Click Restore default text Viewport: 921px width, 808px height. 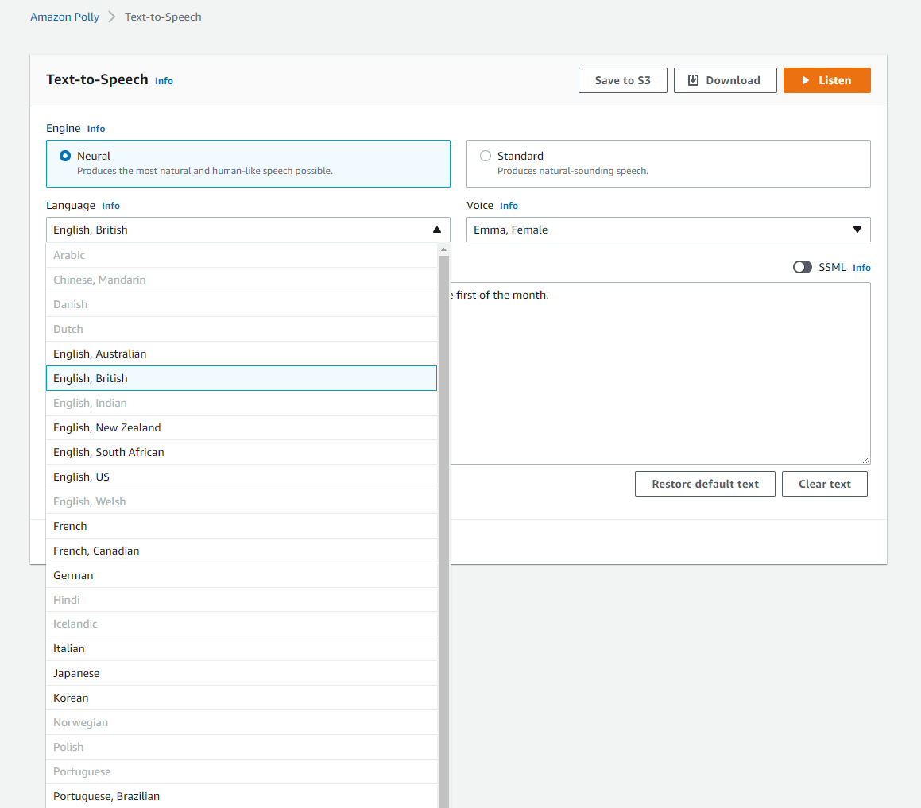[705, 484]
